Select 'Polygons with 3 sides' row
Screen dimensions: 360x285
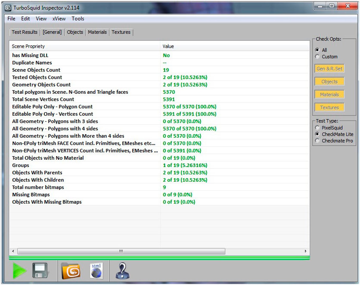pyautogui.click(x=159, y=121)
